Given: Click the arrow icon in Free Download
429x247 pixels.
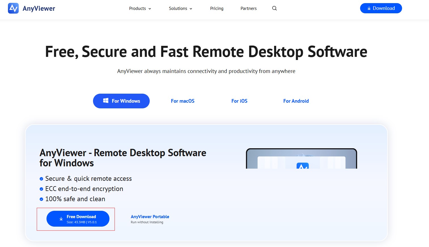Looking at the screenshot, I should 61,219.
